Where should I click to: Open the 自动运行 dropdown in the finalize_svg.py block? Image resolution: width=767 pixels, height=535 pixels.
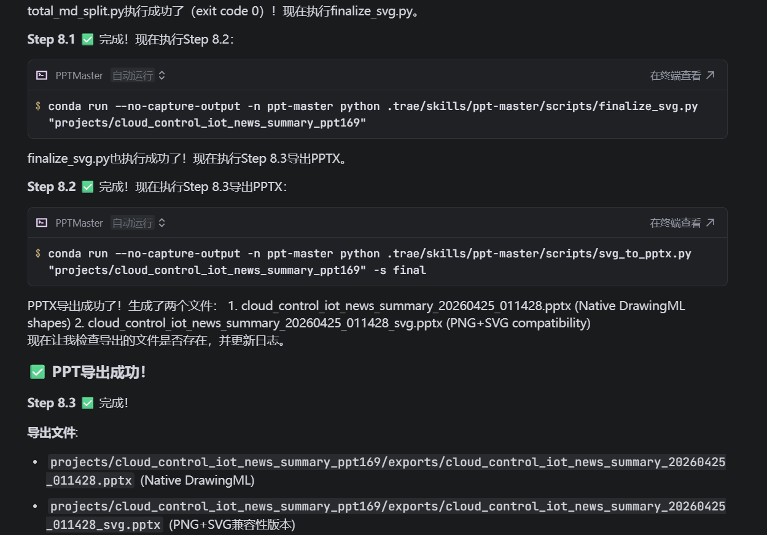[138, 76]
